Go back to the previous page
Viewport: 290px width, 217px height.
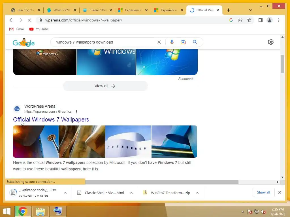point(11,20)
